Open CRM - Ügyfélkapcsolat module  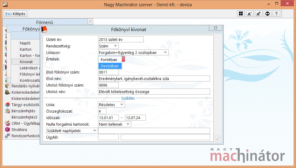pyautogui.click(x=25, y=123)
